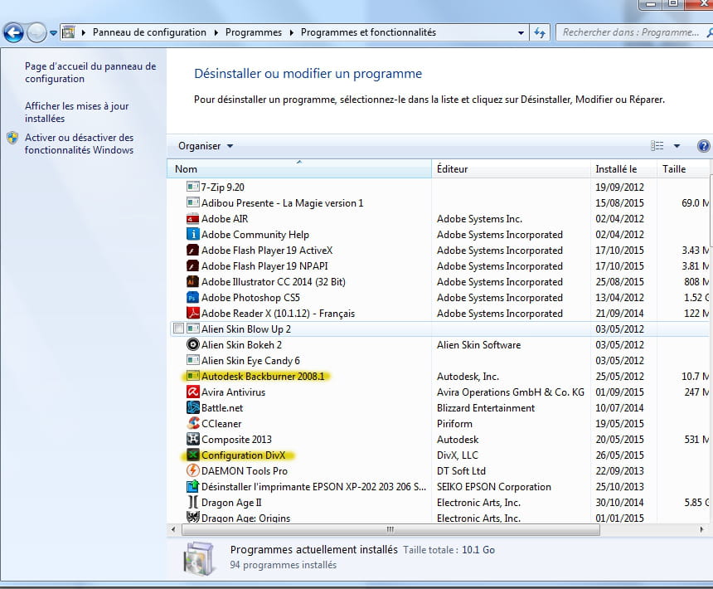Click the horizontal scrollbar thumb

pos(390,529)
